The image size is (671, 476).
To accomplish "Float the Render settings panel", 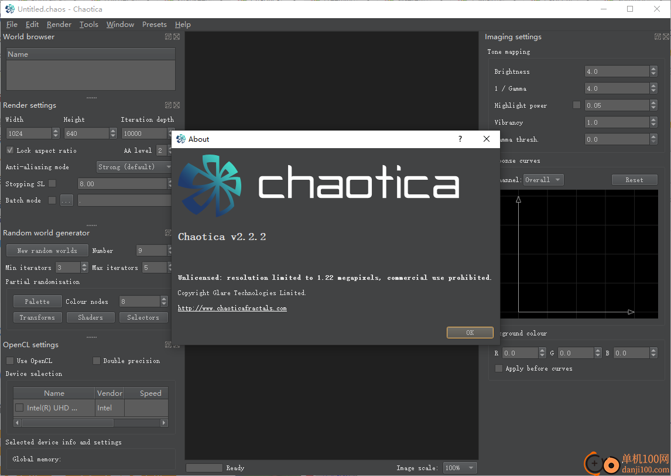I will (168, 105).
